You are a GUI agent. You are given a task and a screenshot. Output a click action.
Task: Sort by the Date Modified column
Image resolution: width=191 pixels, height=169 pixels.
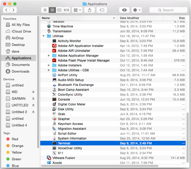(140, 18)
